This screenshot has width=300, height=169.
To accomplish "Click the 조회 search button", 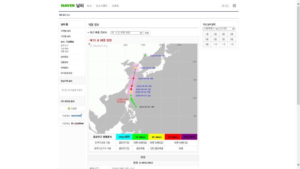I will [147, 33].
